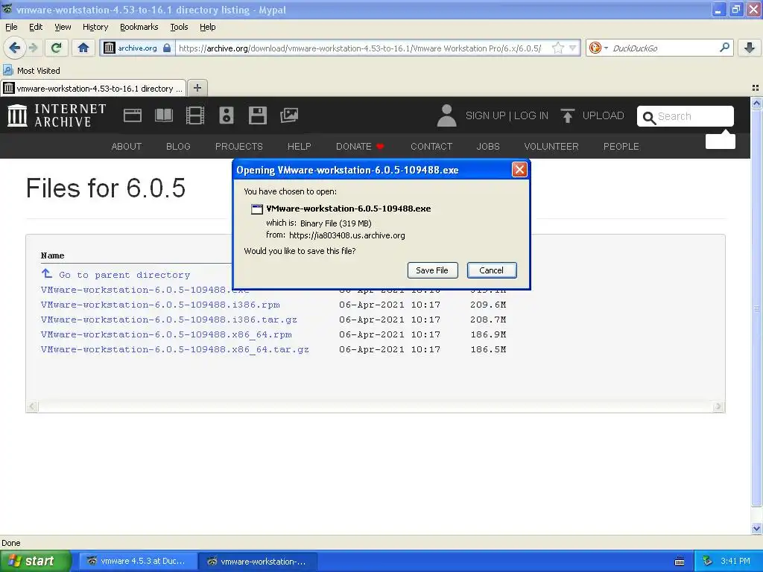Click the page vertical scrollbar up arrow
This screenshot has height=572, width=763.
[x=756, y=103]
